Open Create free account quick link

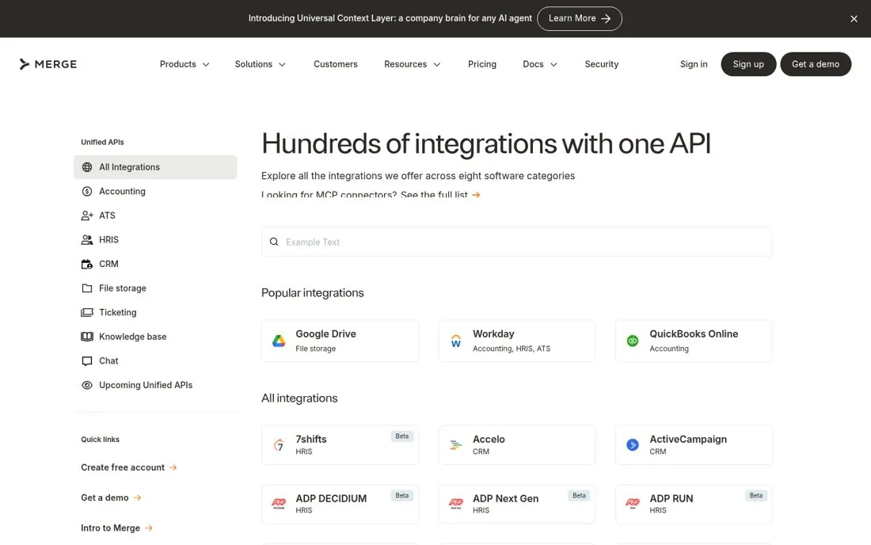pos(129,468)
